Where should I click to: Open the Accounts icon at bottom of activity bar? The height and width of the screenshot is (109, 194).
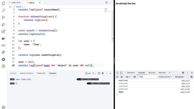(3, 107)
